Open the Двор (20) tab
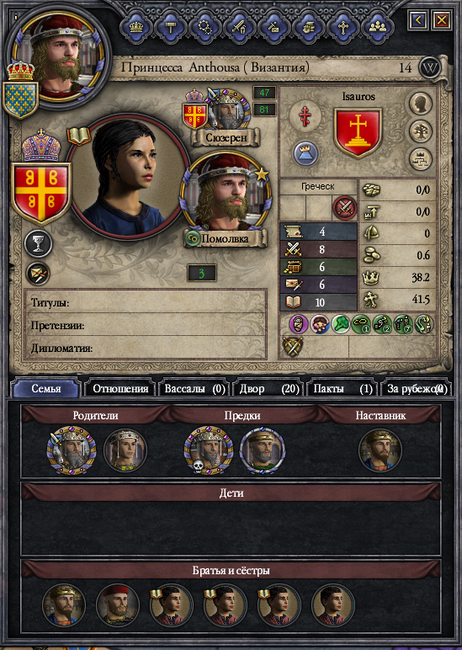Screen dimensions: 462x650 (269, 389)
